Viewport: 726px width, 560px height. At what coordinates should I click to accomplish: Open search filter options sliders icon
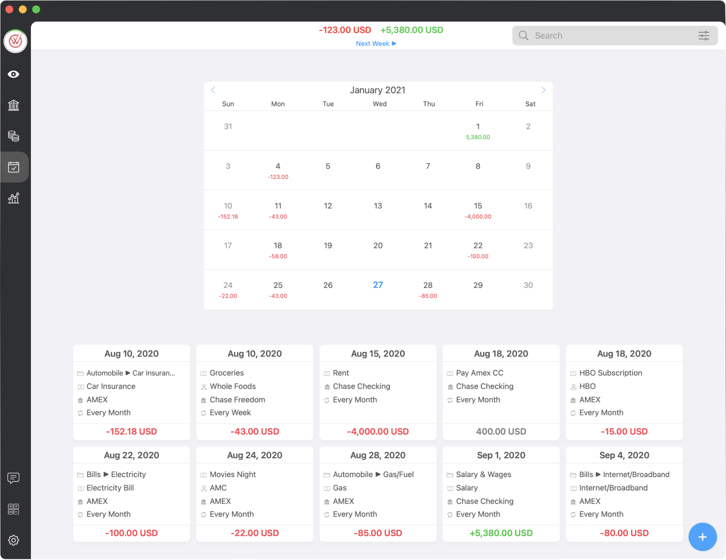[x=703, y=36]
